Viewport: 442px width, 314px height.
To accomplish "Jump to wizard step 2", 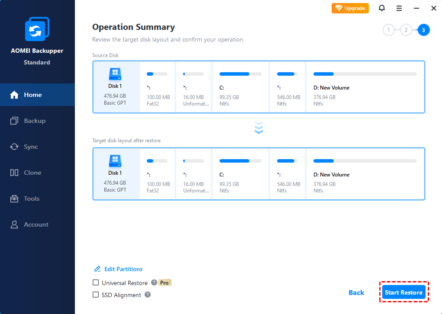I will [x=406, y=30].
